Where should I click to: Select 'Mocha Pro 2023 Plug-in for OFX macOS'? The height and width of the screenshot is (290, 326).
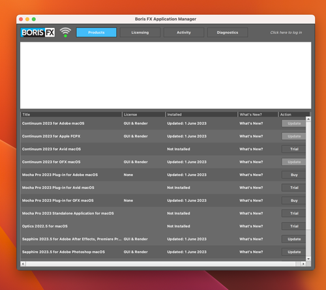click(x=163, y=201)
